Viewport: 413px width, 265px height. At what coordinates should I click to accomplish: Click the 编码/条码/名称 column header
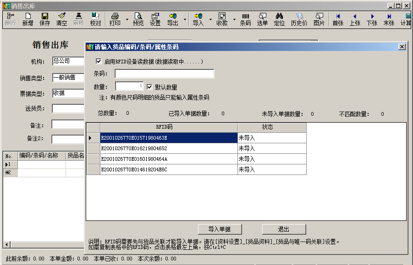(x=42, y=156)
